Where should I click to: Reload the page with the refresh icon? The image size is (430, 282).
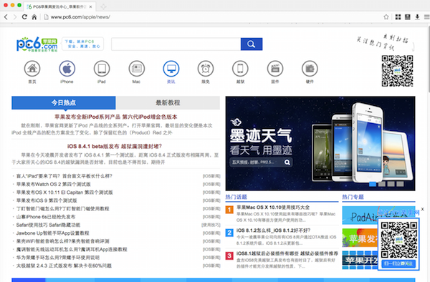click(x=24, y=17)
